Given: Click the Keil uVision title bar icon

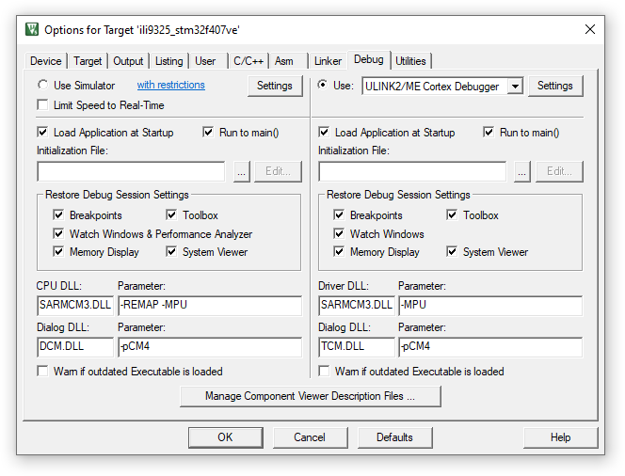Looking at the screenshot, I should click(32, 29).
